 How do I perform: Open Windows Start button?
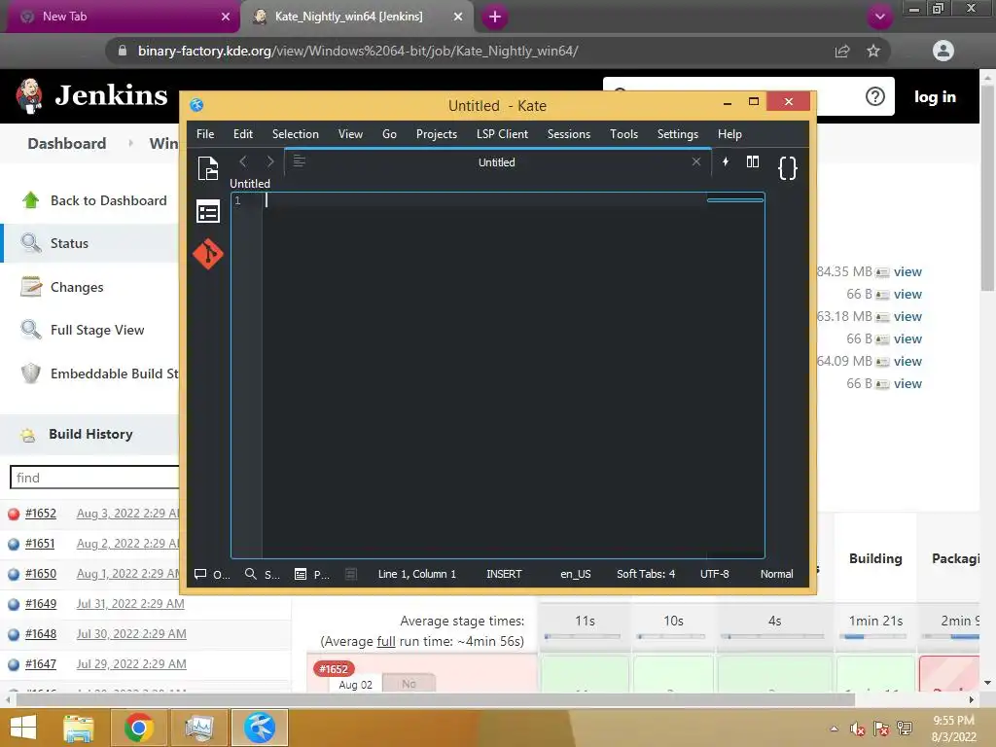click(23, 728)
